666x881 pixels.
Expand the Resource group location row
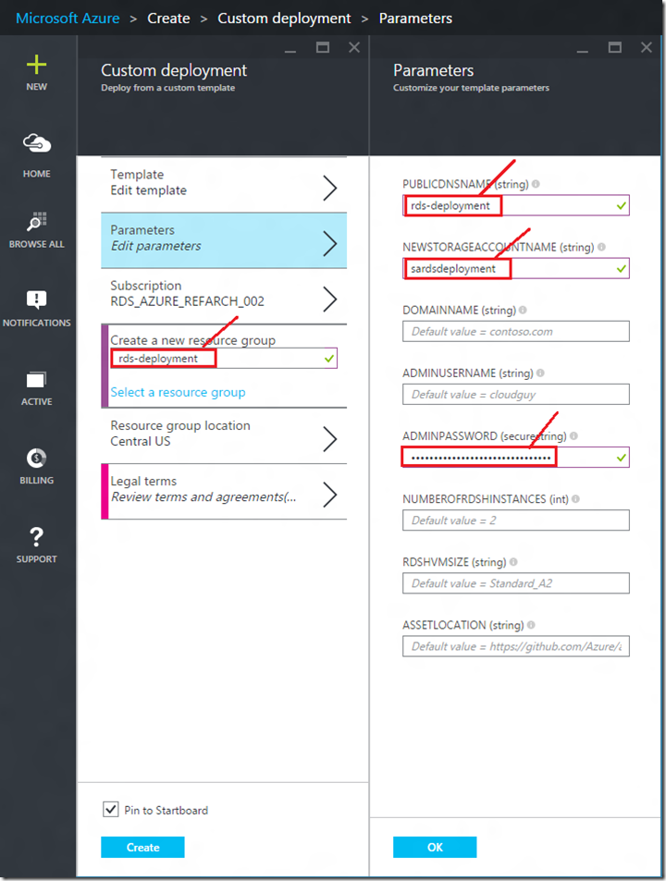click(x=223, y=434)
